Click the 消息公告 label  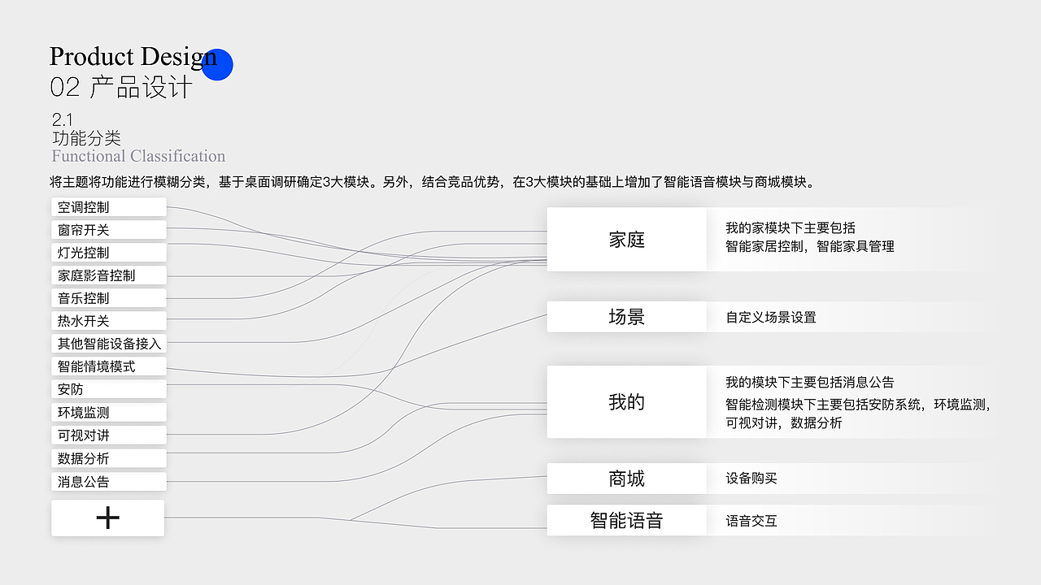tap(108, 480)
